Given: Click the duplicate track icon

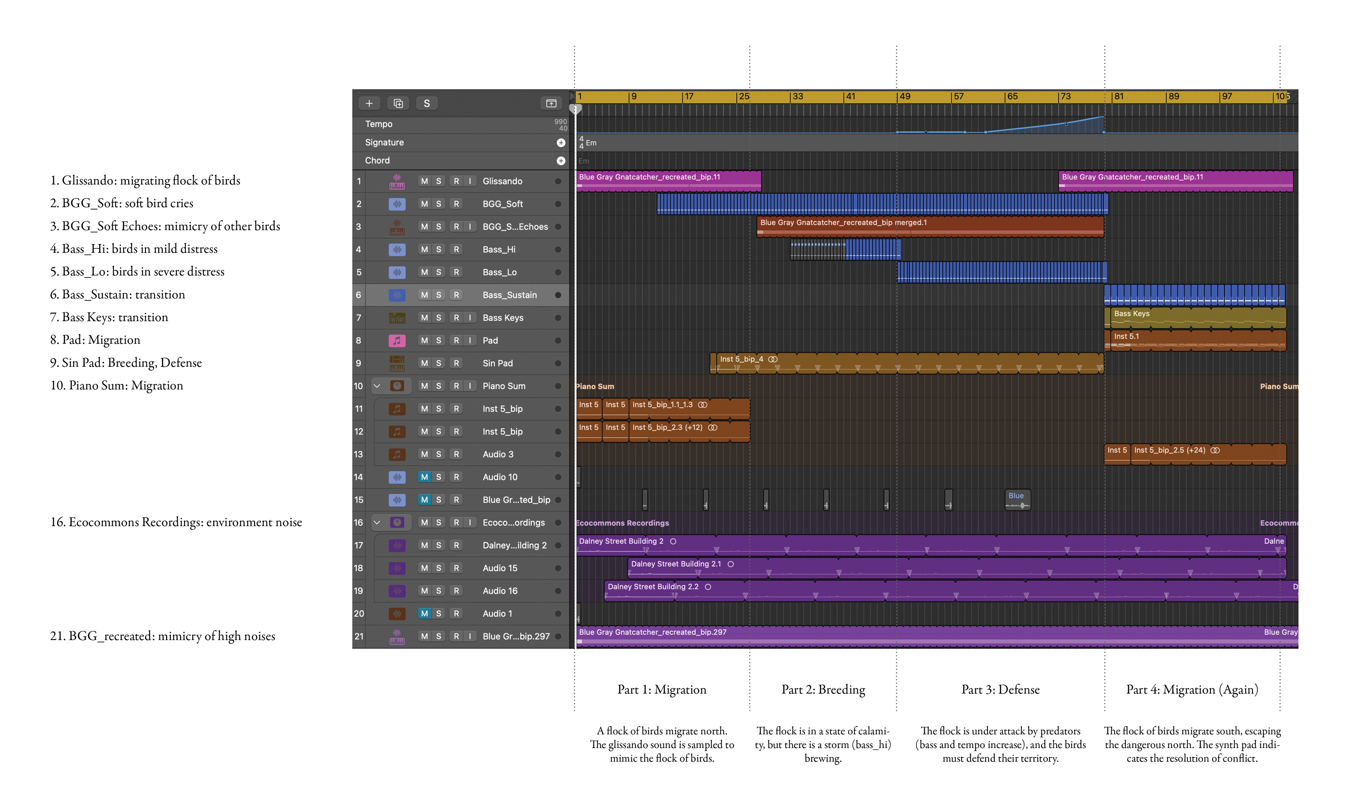Looking at the screenshot, I should point(398,103).
